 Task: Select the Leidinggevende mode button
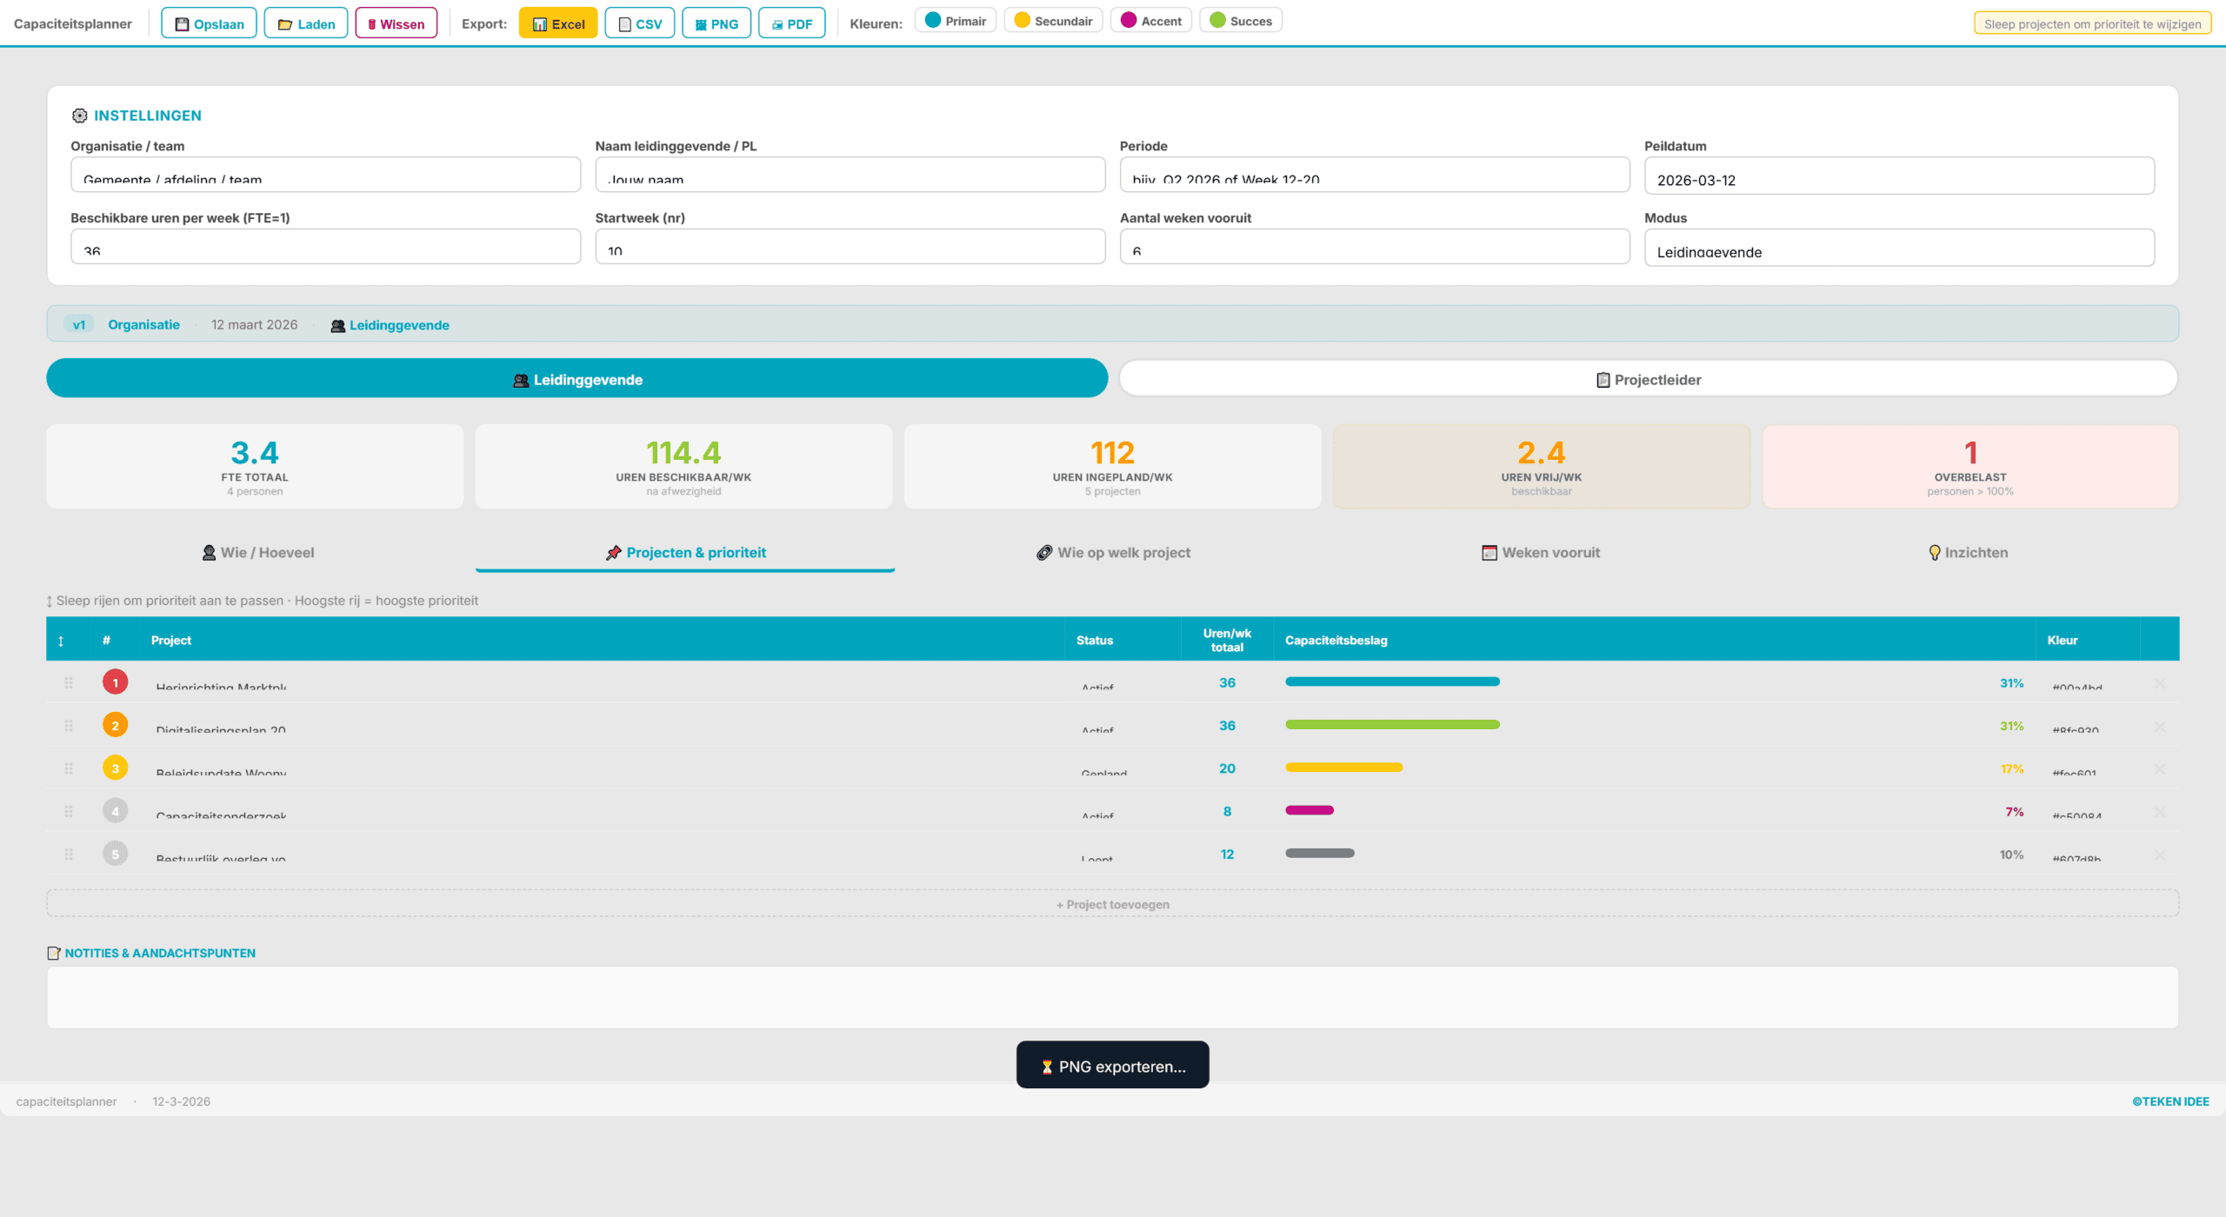pyautogui.click(x=576, y=379)
